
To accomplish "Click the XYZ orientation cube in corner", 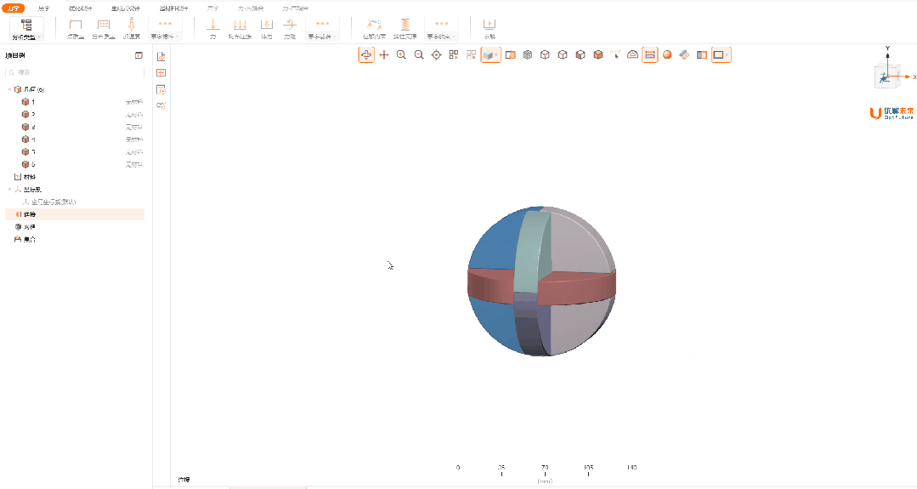I will 887,76.
